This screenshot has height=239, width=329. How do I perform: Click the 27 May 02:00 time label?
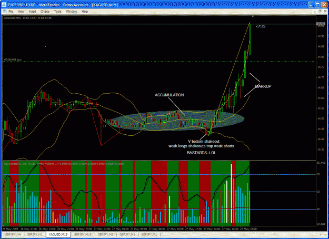pyautogui.click(x=102, y=229)
